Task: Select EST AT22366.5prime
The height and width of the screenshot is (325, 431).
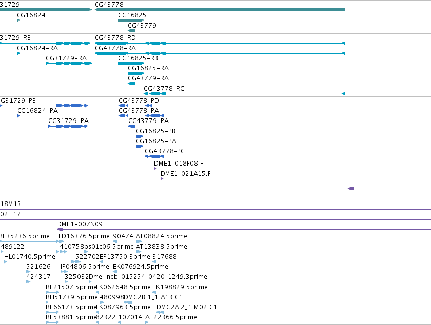Action: (147, 322)
